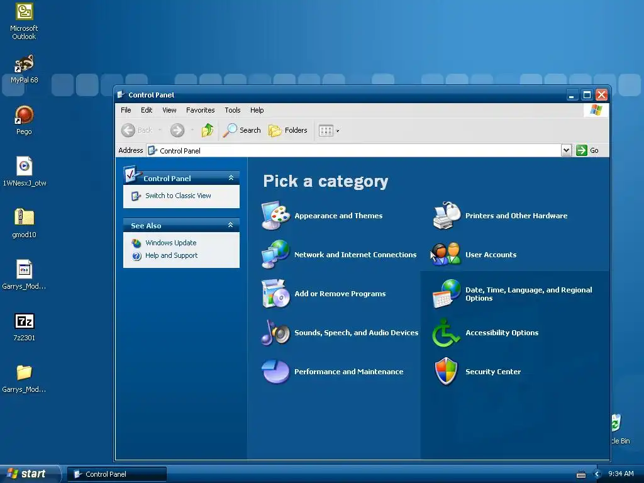Open the Performance and Maintenance text link
The image size is (644, 483).
click(348, 372)
